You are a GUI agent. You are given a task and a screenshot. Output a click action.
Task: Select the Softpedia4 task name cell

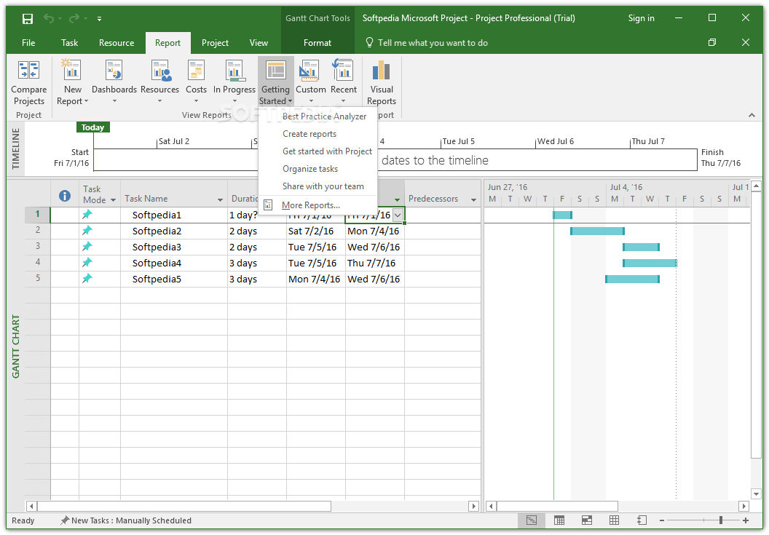tap(174, 263)
